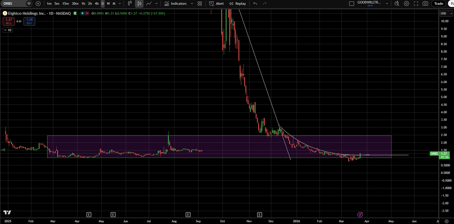The image size is (454, 224).
Task: Toggle the candlestick chart style icon
Action: tap(139, 3)
